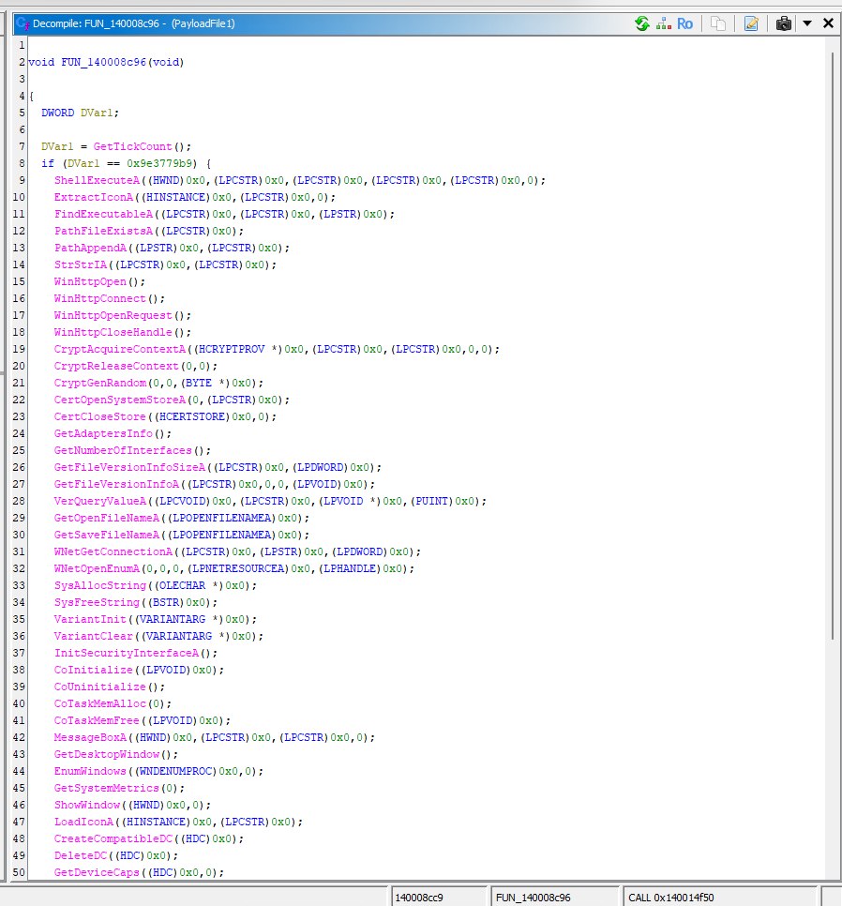
Task: Select the StrStrIA function name
Action: [81, 264]
